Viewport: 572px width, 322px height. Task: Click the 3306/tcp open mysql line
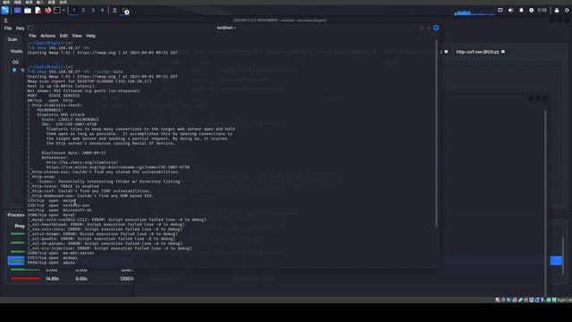(51, 215)
